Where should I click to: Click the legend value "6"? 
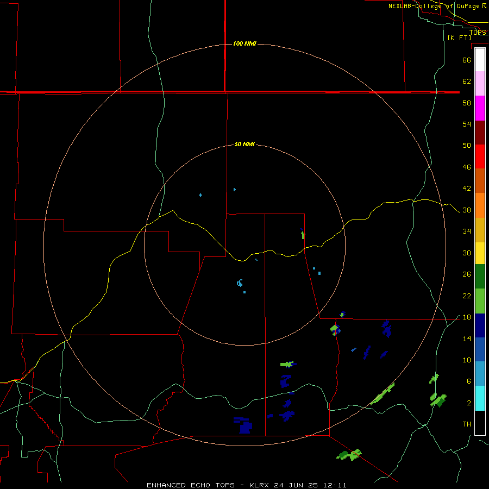click(468, 381)
